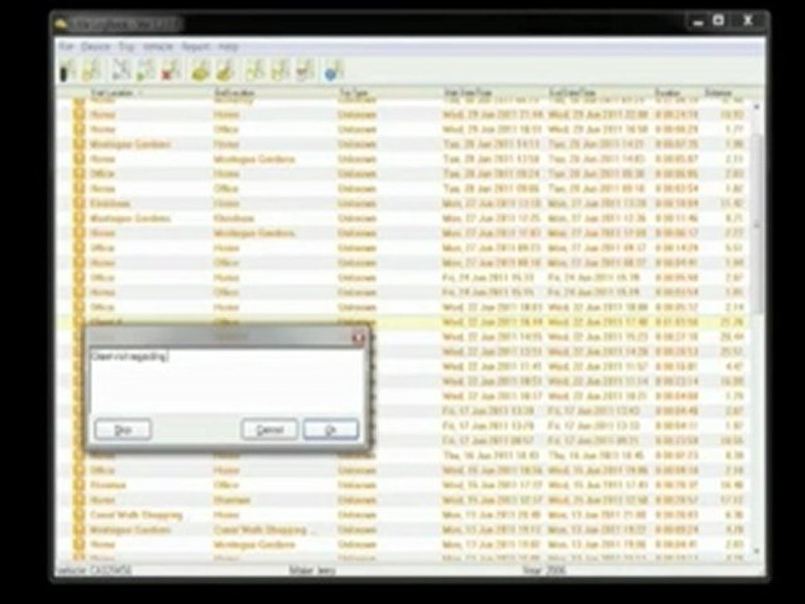Open the Vehicle menu

tap(158, 47)
